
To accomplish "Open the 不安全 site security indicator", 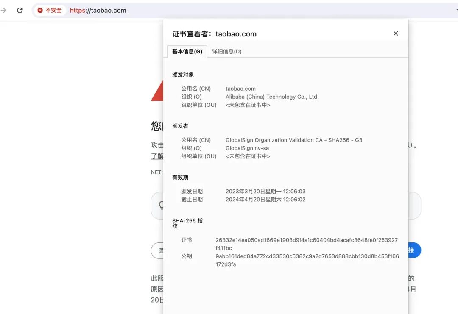I will (50, 11).
